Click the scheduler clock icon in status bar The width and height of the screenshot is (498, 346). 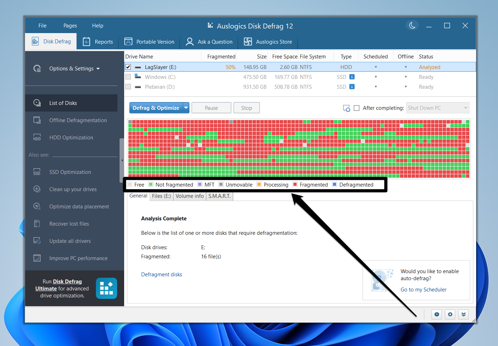pyautogui.click(x=437, y=314)
